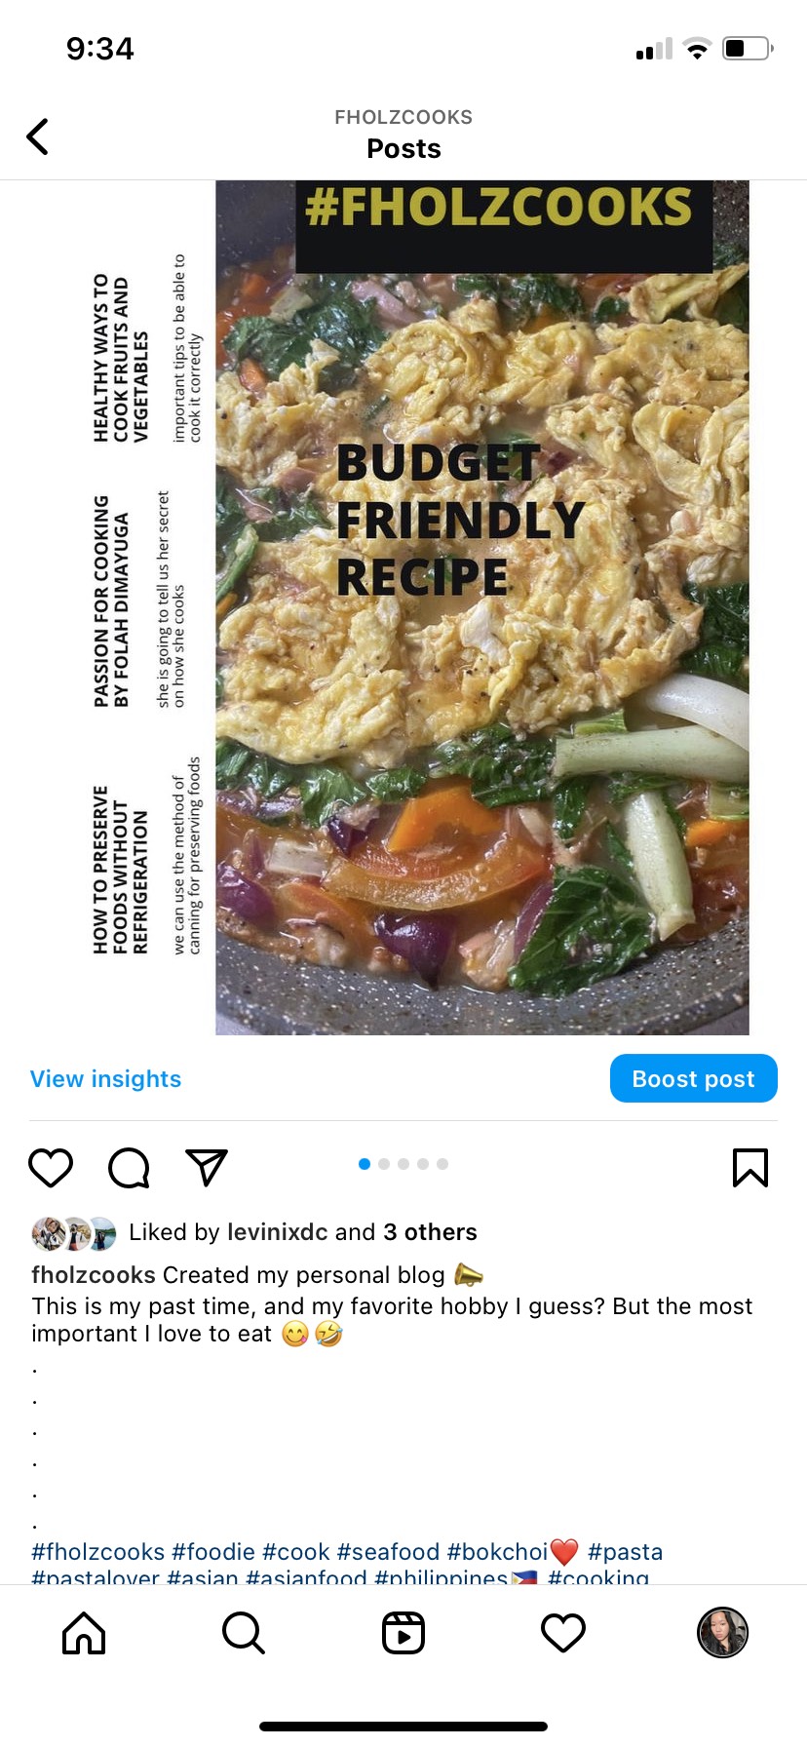
Task: Share the post via paper plane icon
Action: point(207,1167)
